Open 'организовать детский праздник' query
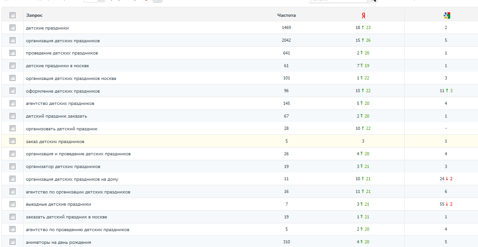This screenshot has height=247, width=478. [61, 129]
